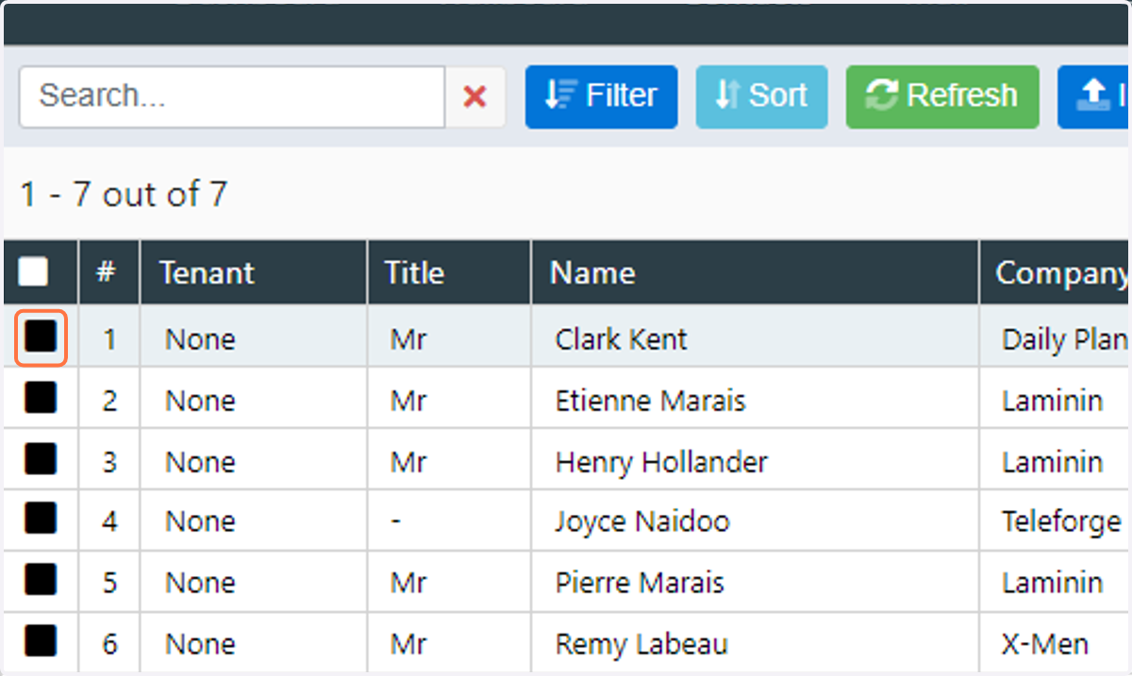Tick the checkbox for Etienne Marais
Image resolution: width=1132 pixels, height=676 pixels.
41,398
